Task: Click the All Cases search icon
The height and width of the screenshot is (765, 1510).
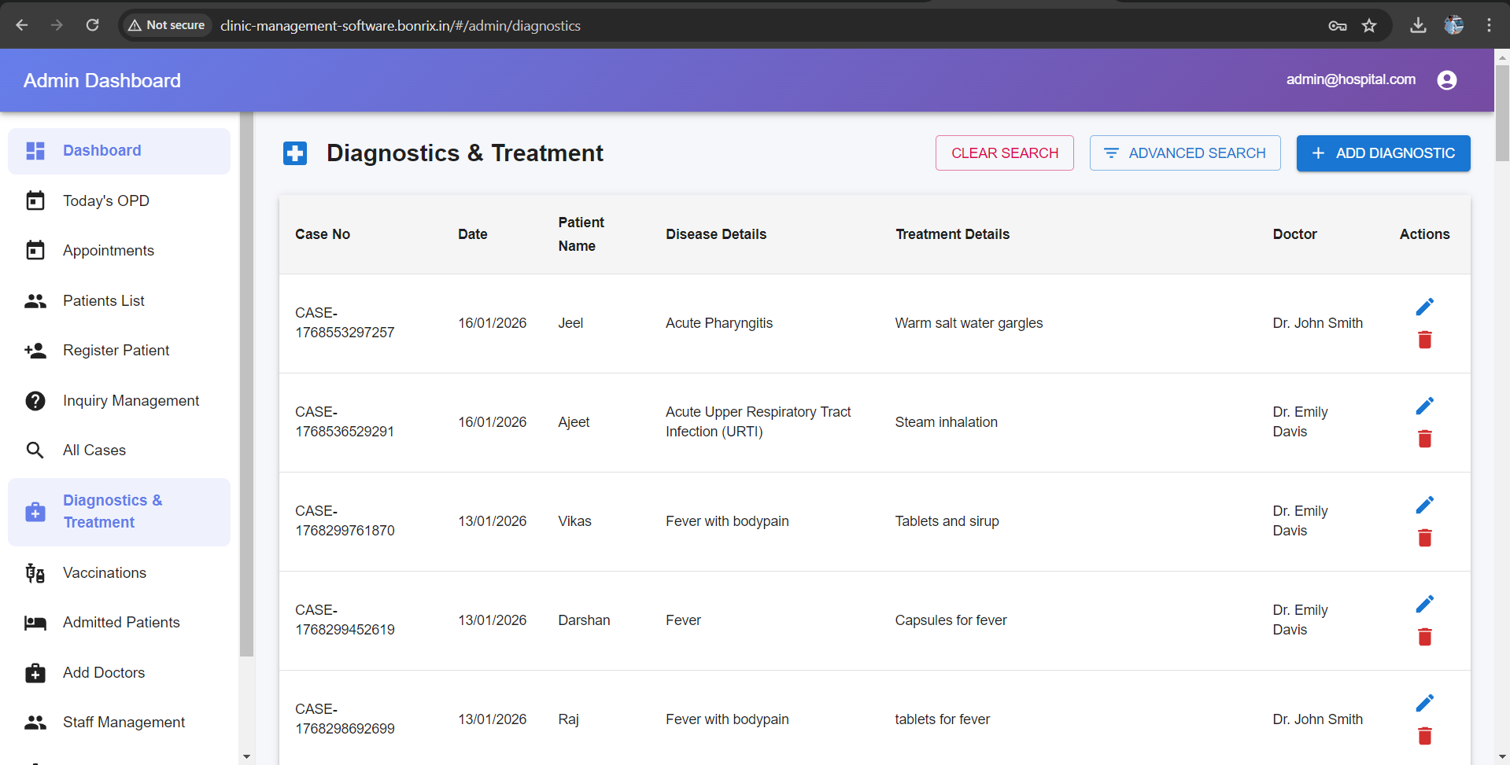Action: tap(35, 450)
